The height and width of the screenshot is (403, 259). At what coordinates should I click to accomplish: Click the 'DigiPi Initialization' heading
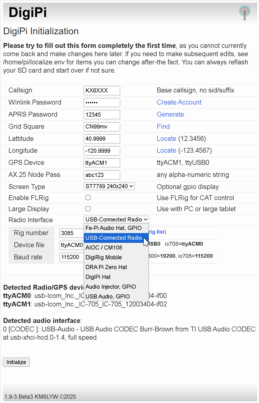point(41,31)
